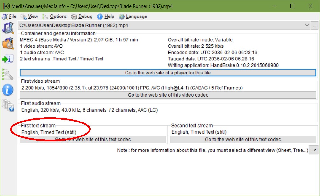320x196 pixels.
Task: Click the Language menu globe icon
Action: pyautogui.click(x=122, y=17)
